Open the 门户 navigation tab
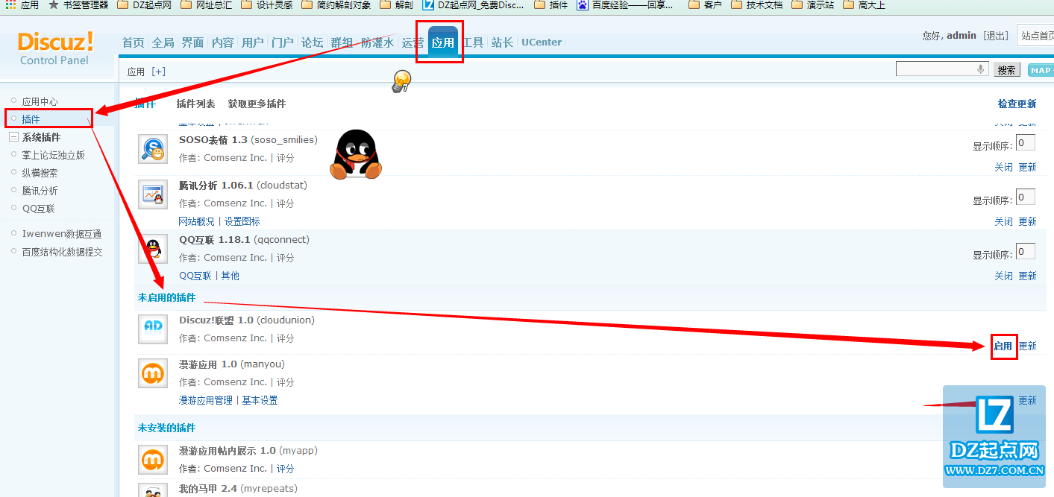The image size is (1054, 497). pos(283,42)
